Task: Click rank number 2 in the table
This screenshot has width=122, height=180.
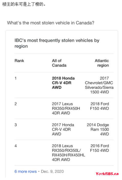Action: [x=16, y=104]
